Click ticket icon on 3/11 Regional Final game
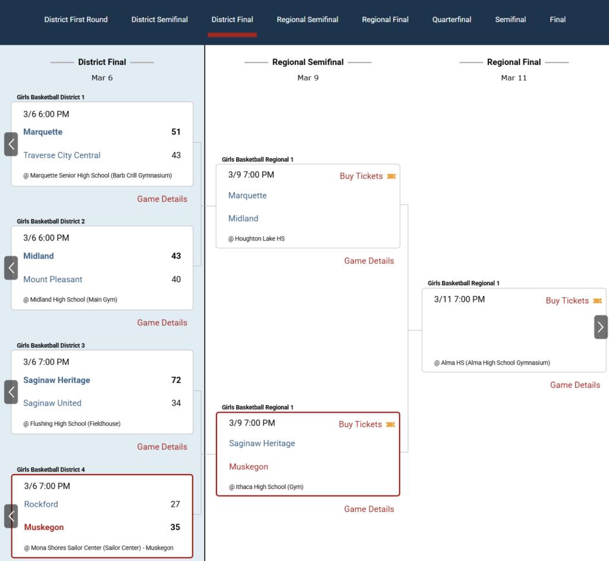Viewport: 609px width, 561px height. tap(597, 301)
